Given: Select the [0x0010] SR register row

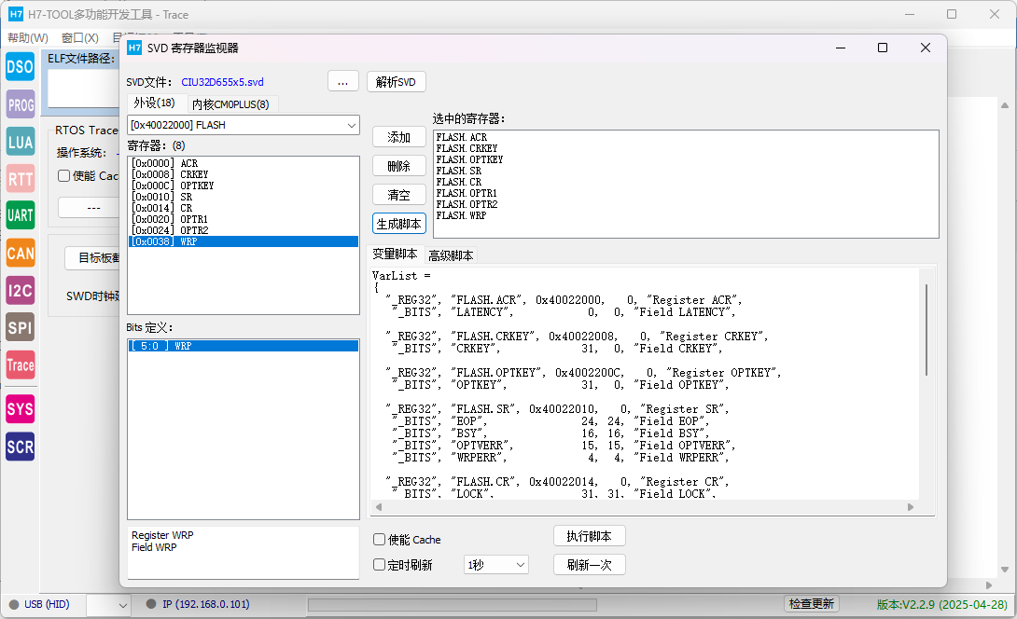Looking at the screenshot, I should [244, 197].
